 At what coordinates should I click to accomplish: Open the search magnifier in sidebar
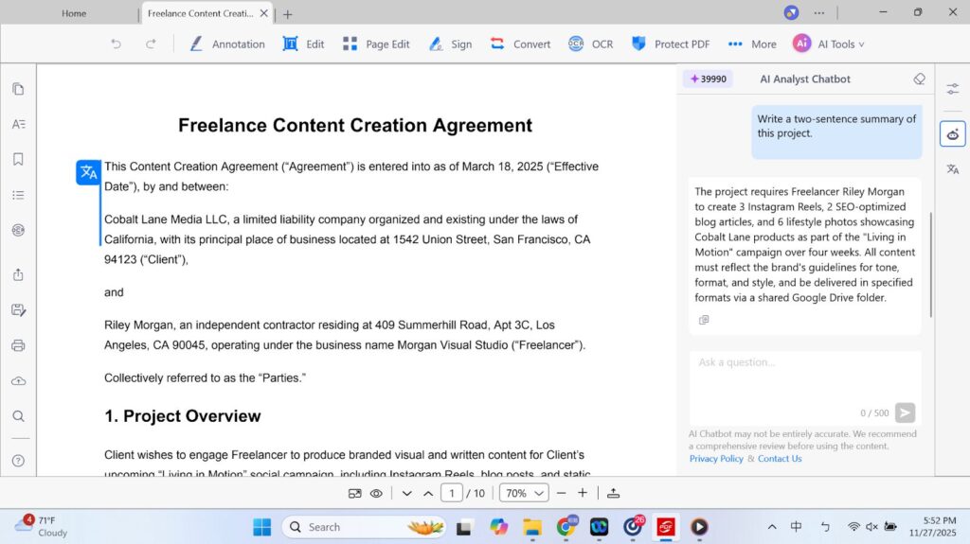[18, 416]
